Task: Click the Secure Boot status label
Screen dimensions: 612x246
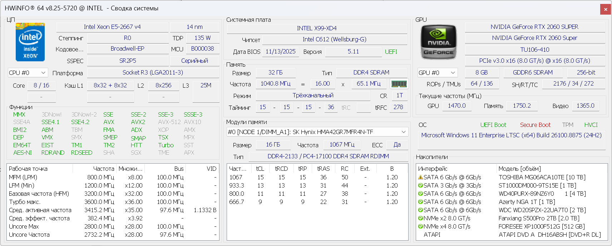Action: tap(535, 125)
